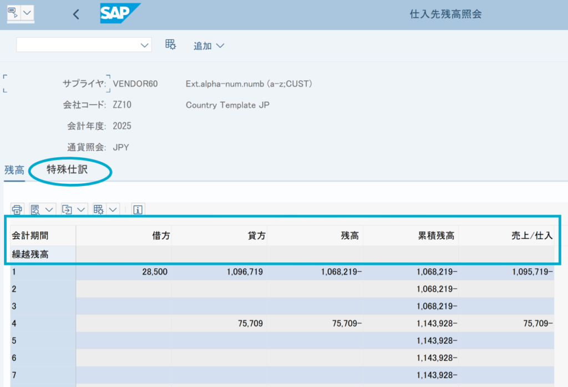This screenshot has height=387, width=568.
Task: Click the information icon in table toolbar
Action: [138, 209]
